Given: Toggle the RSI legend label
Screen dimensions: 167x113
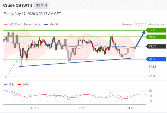Looking at the screenshot, I should pos(12,85).
